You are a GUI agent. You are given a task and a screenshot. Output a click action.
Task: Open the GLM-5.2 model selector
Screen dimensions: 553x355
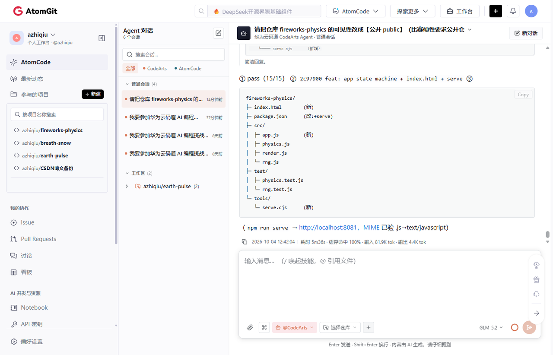pyautogui.click(x=491, y=327)
